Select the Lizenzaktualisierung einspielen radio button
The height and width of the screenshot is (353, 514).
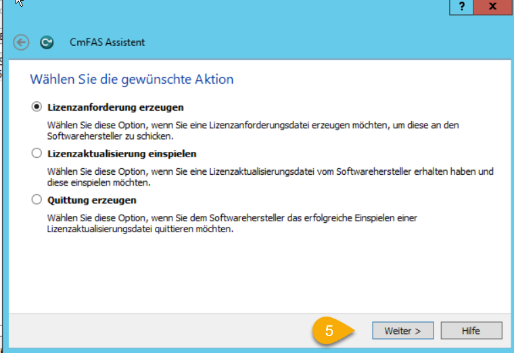[37, 153]
